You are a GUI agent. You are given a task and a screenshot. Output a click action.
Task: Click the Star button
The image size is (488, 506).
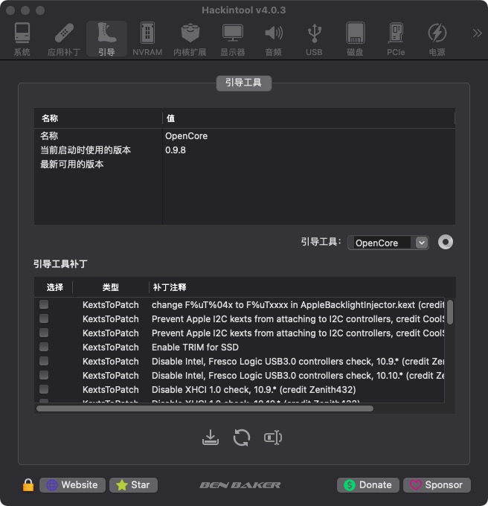coord(133,484)
